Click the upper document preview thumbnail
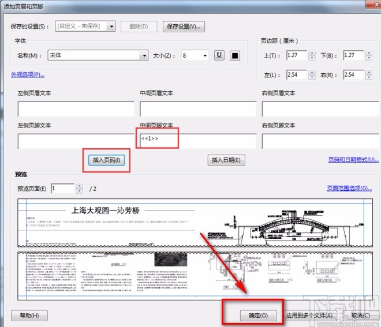Screen dimensions: 381x327 [195, 223]
